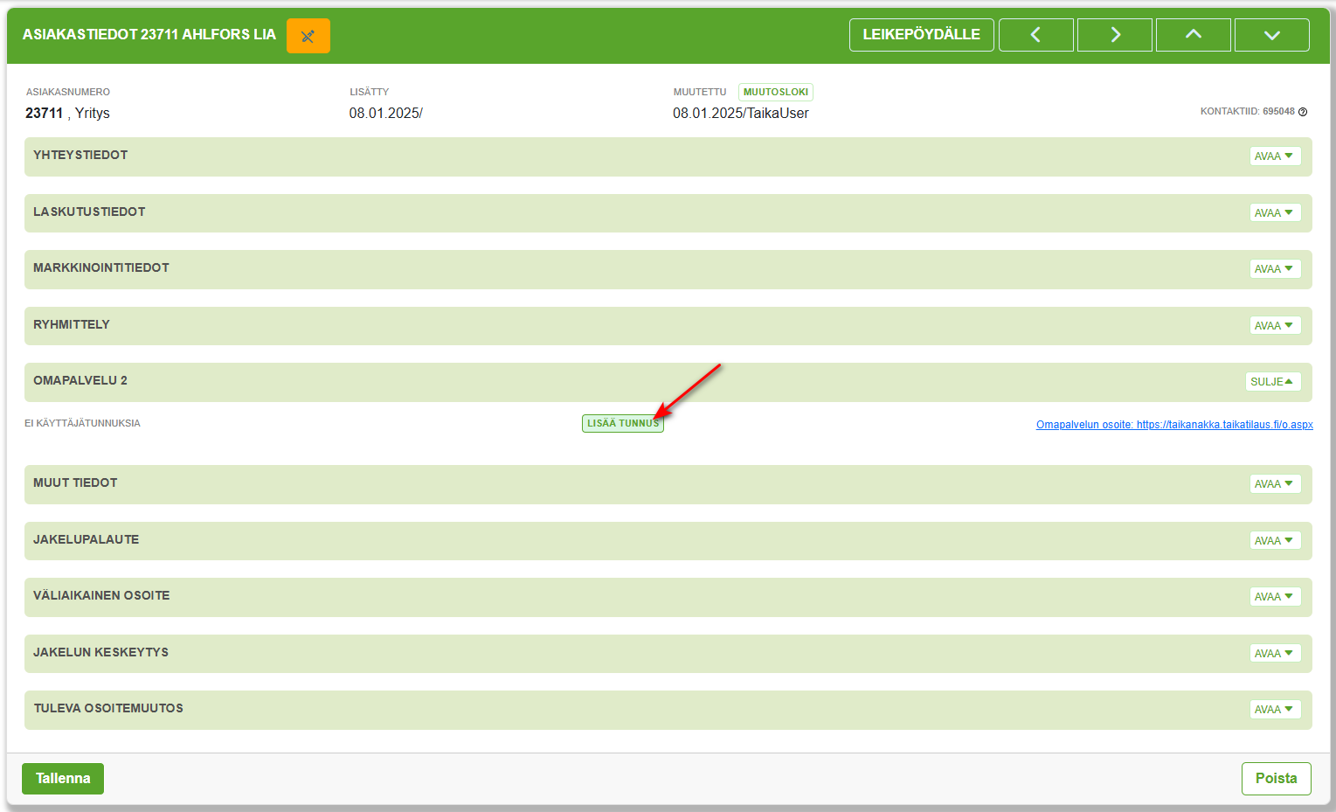Expand YHTEYSTIEDOT with its AVAA button
This screenshot has height=812, width=1336.
pyautogui.click(x=1275, y=156)
